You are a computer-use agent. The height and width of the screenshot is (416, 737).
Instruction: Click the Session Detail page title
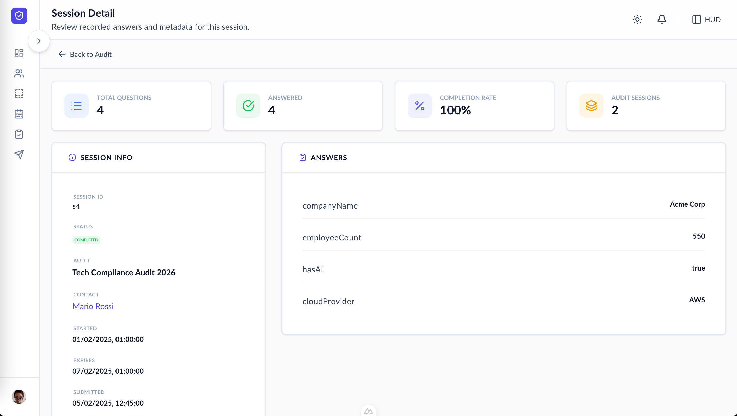pyautogui.click(x=83, y=13)
